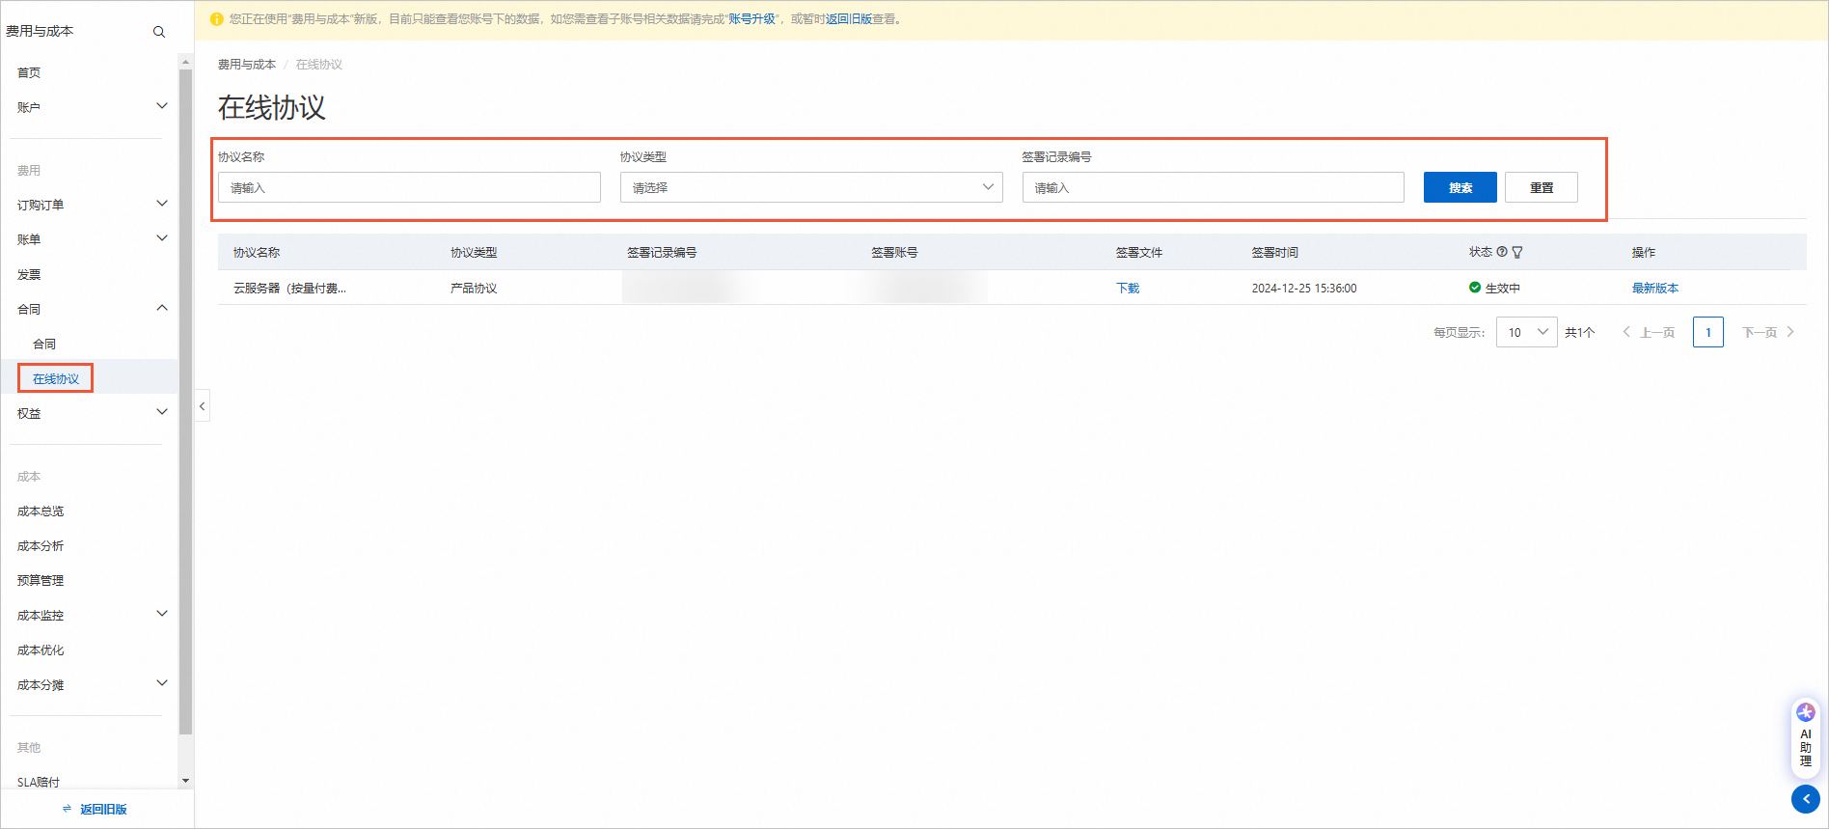The height and width of the screenshot is (829, 1829).
Task: Click the sidebar vertical scrollbar thumb
Action: point(185,401)
